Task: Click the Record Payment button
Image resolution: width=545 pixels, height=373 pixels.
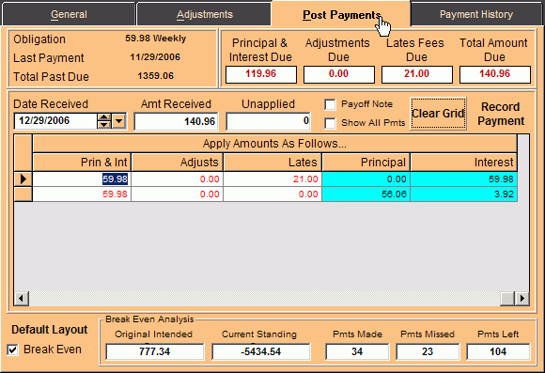Action: point(501,114)
